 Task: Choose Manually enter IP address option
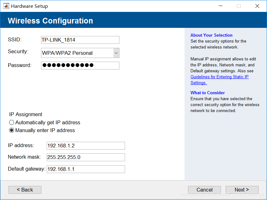(12, 131)
